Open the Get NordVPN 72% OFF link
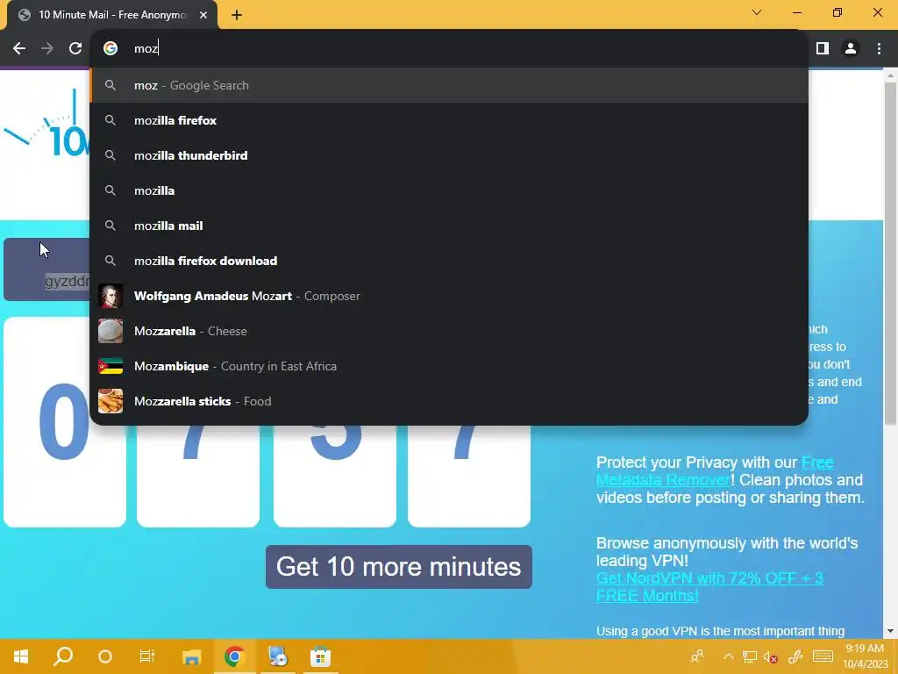The height and width of the screenshot is (674, 898). point(709,587)
